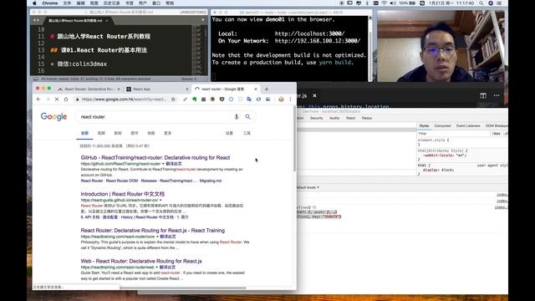Screen dimensions: 535x301
Task: Open VS Code editor more actions ellipsis
Action: (497, 95)
